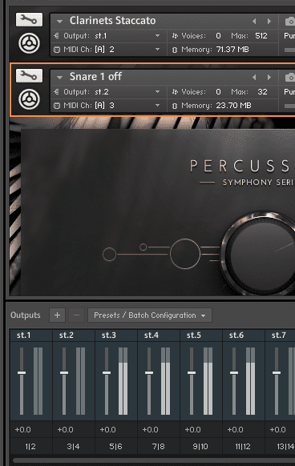
Task: Open the MIDI Ch [A] 3 dropdown for Snare
Action: (108, 106)
